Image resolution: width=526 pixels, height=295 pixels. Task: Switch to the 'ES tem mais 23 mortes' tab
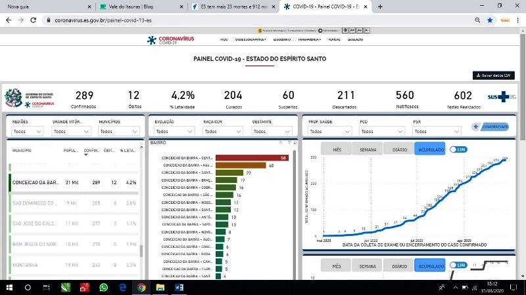[x=234, y=7]
